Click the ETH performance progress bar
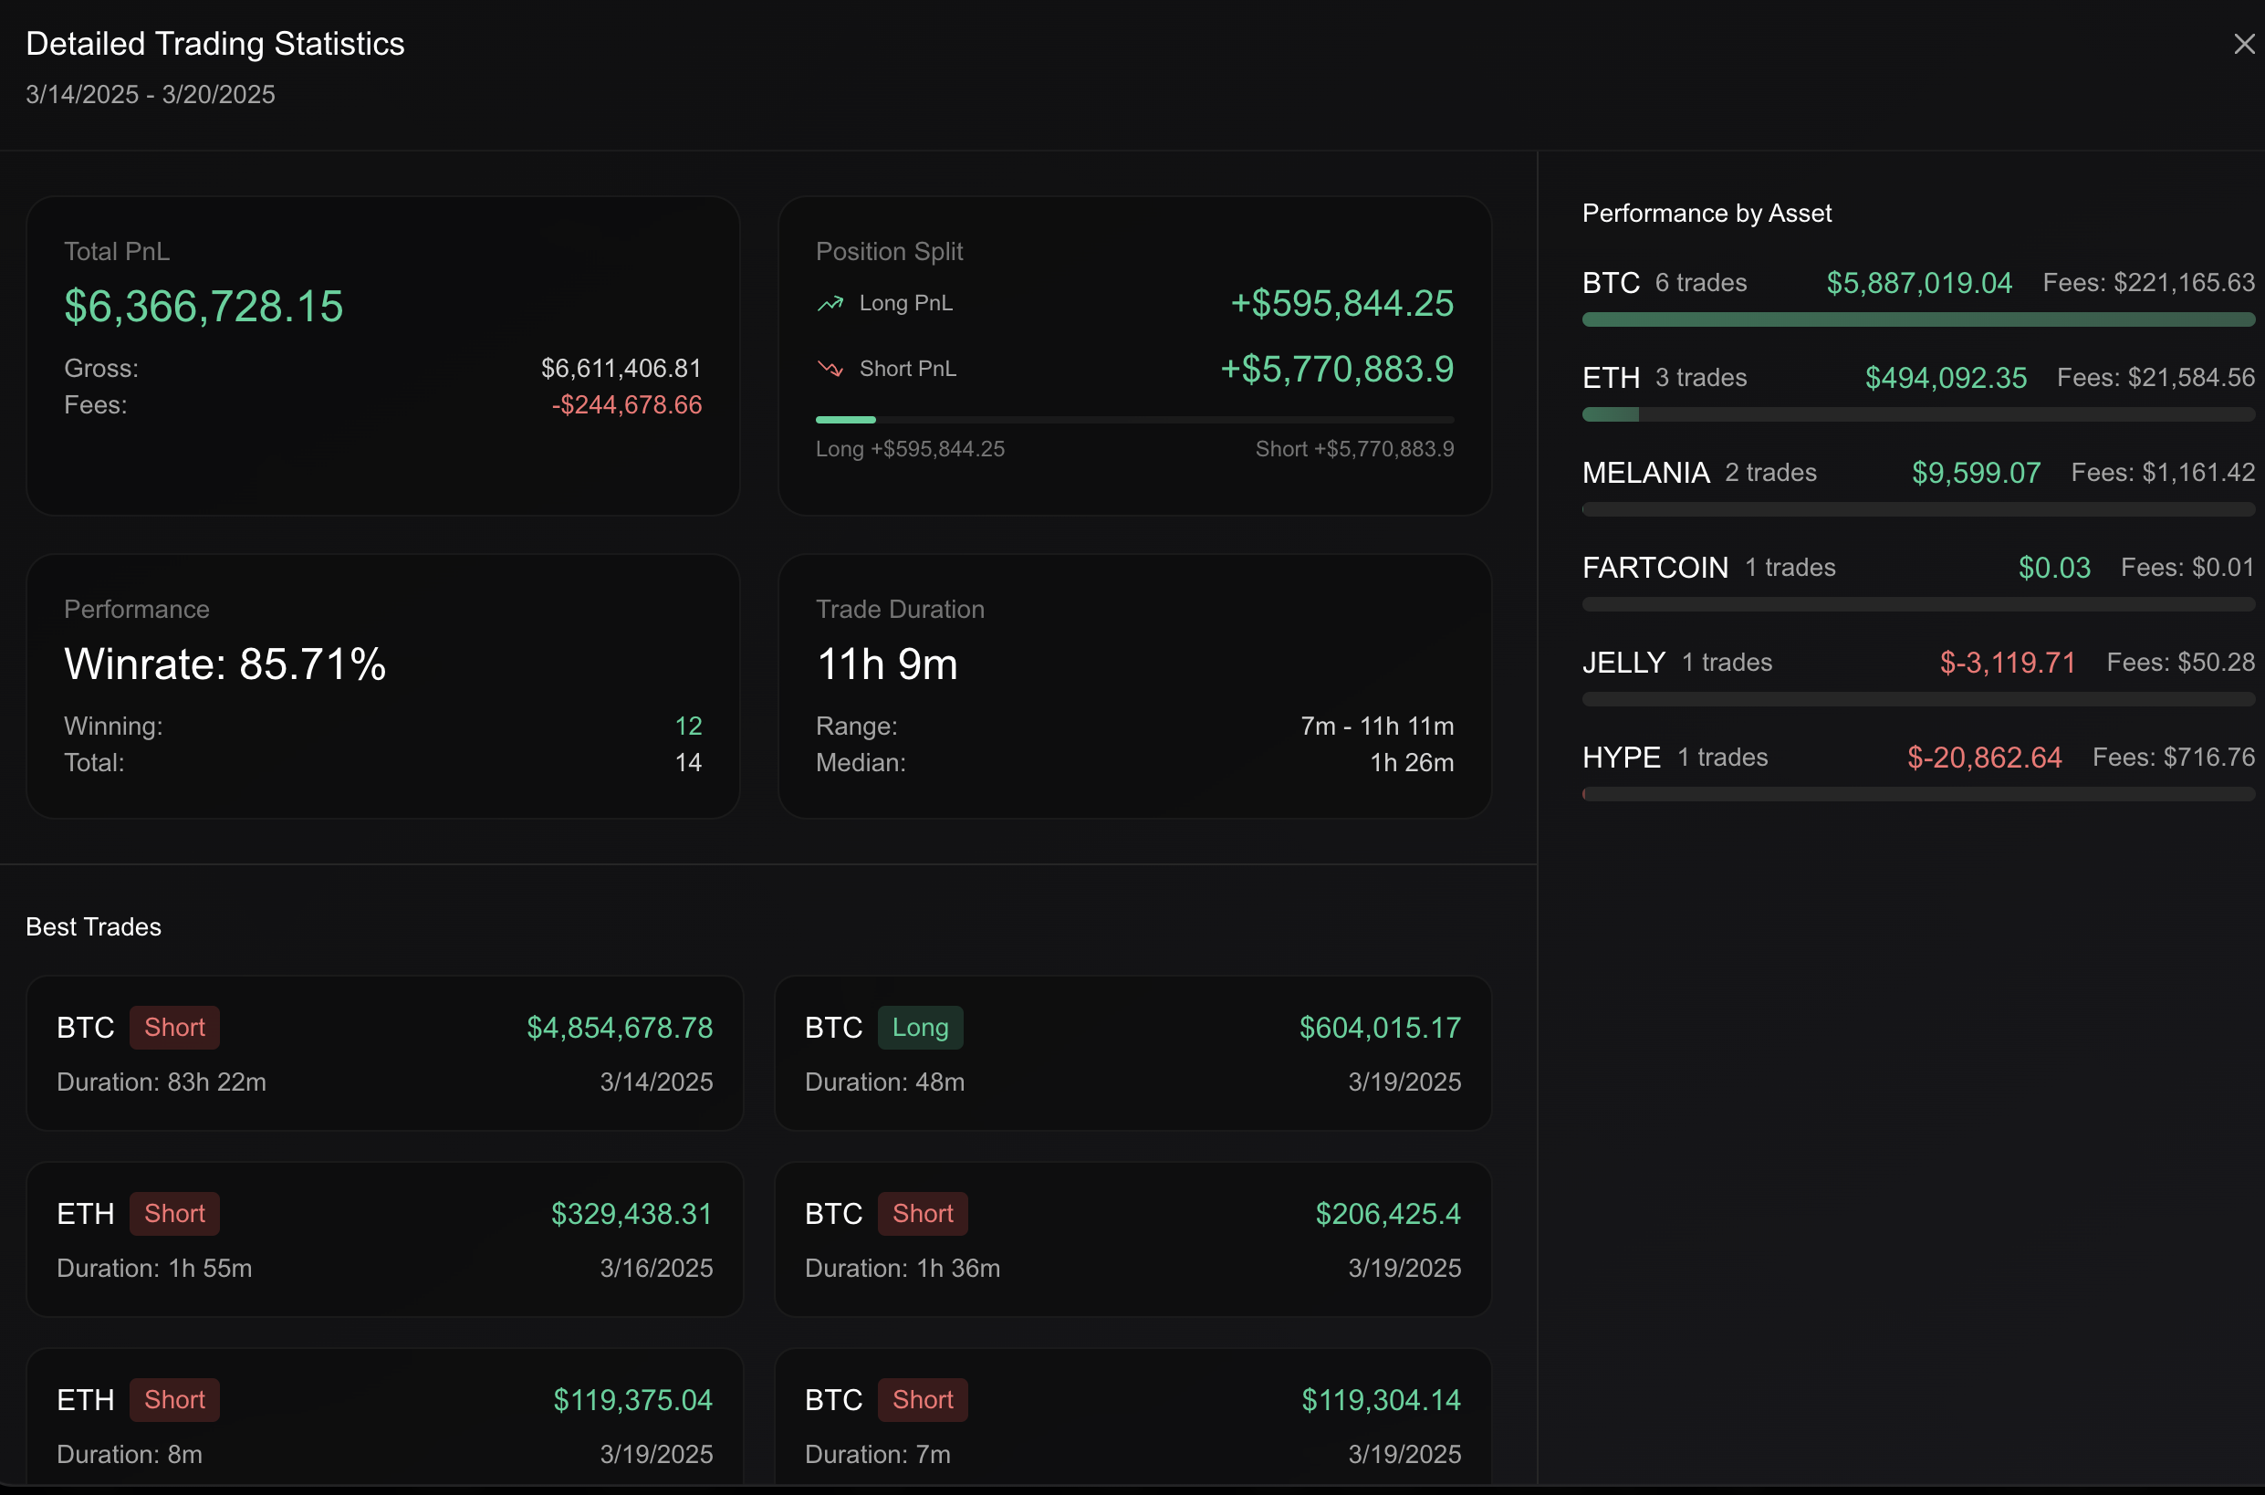The width and height of the screenshot is (2265, 1495). point(1917,414)
